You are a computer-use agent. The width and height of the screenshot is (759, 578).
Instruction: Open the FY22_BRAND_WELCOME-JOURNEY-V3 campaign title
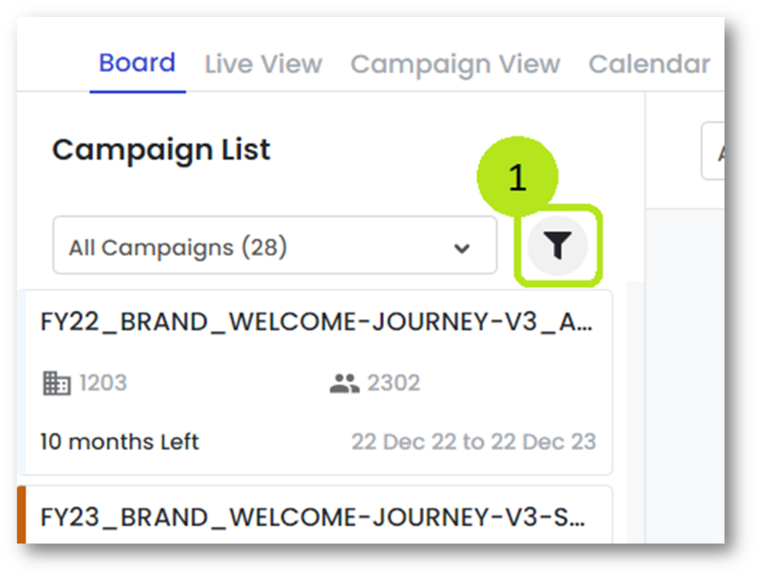click(x=316, y=323)
